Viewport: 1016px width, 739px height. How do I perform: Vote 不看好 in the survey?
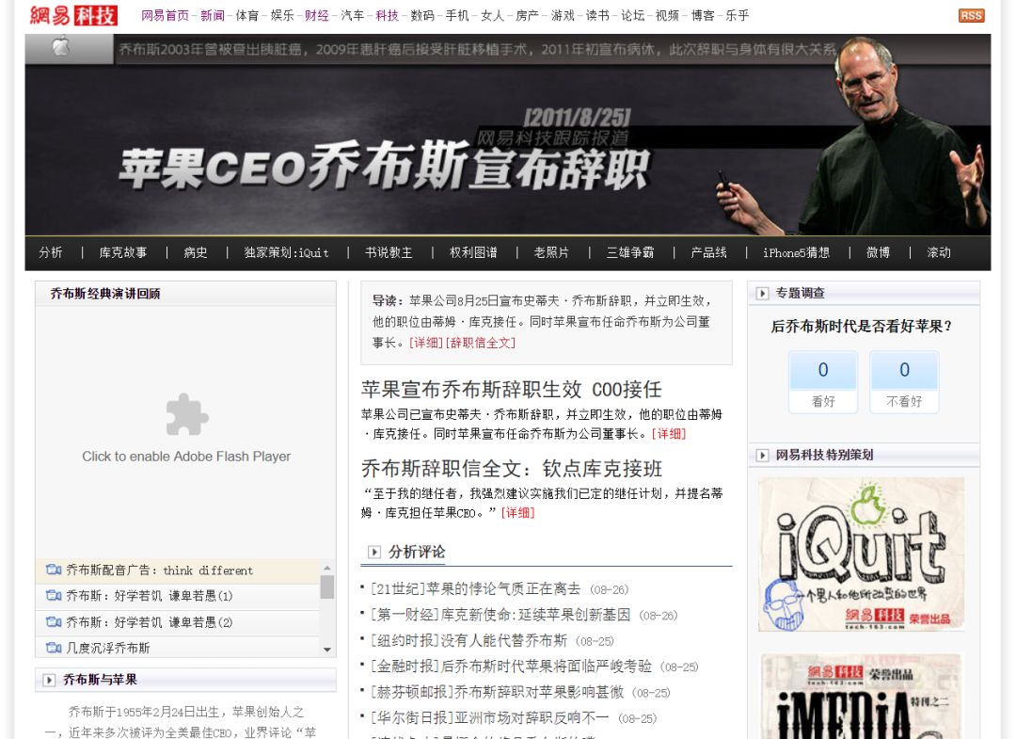(x=904, y=381)
